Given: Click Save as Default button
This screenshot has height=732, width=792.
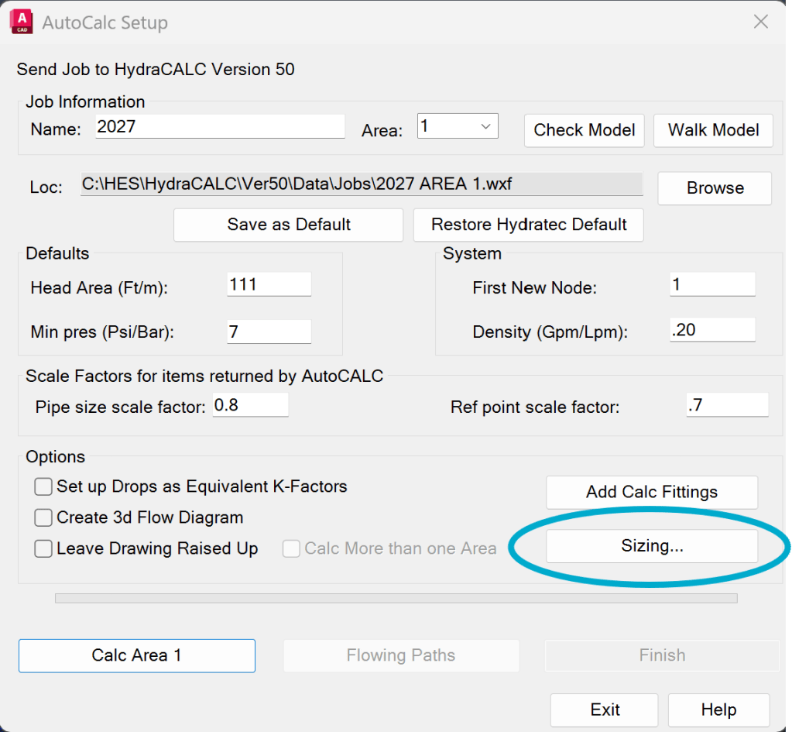Looking at the screenshot, I should coord(289,225).
